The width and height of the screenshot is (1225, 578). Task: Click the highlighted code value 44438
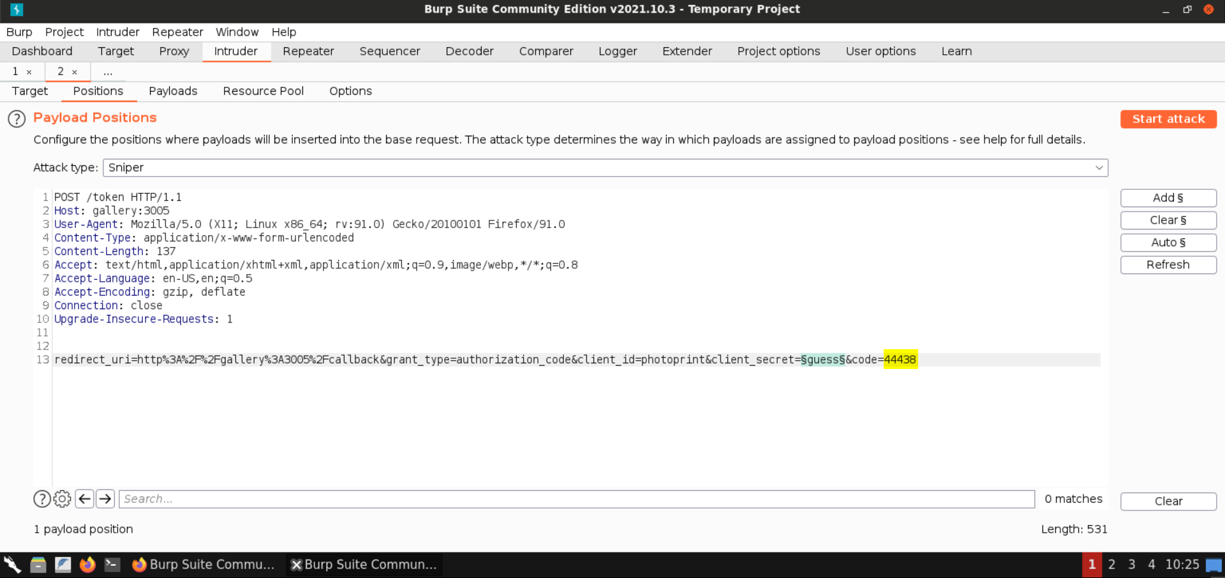900,359
